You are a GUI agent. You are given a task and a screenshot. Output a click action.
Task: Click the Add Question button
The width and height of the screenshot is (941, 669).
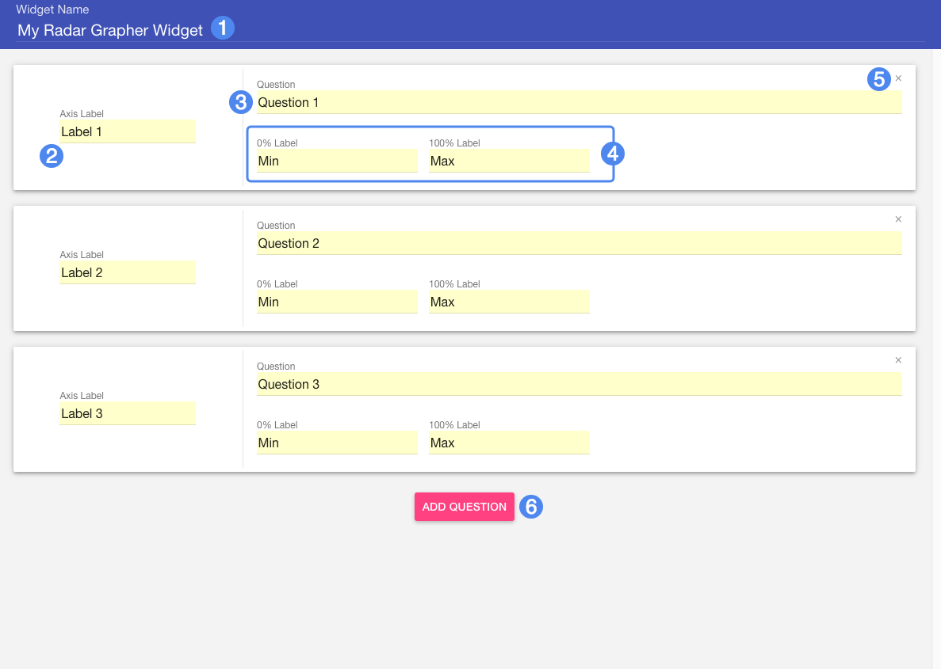tap(464, 507)
